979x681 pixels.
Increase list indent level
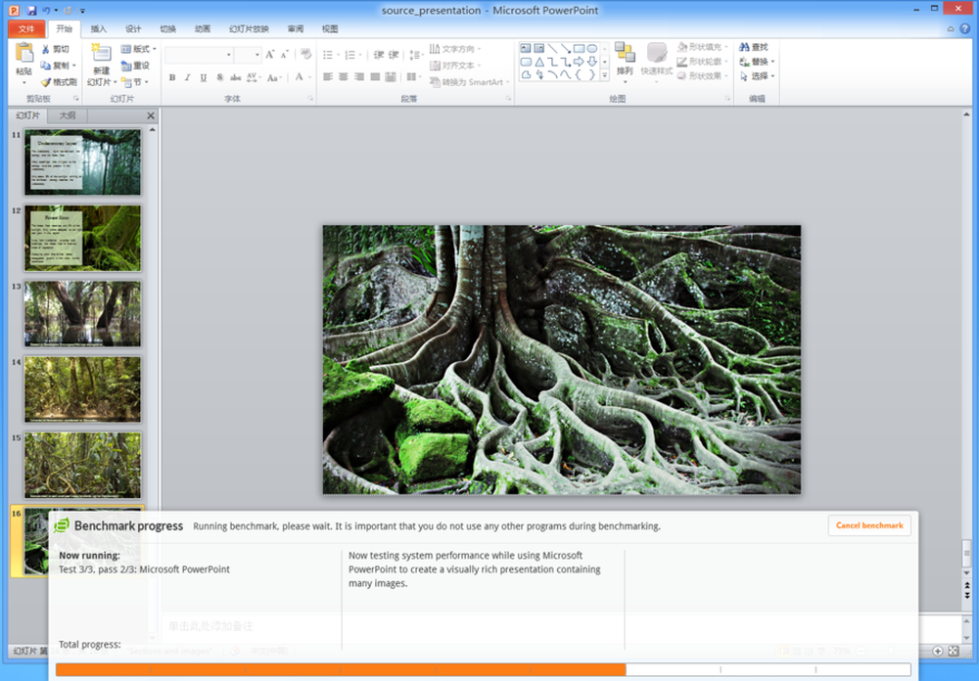pyautogui.click(x=394, y=55)
